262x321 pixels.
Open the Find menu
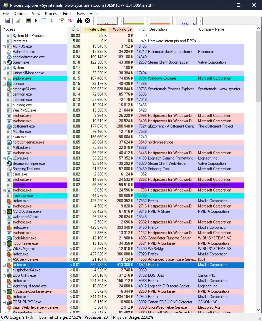coord(67,14)
